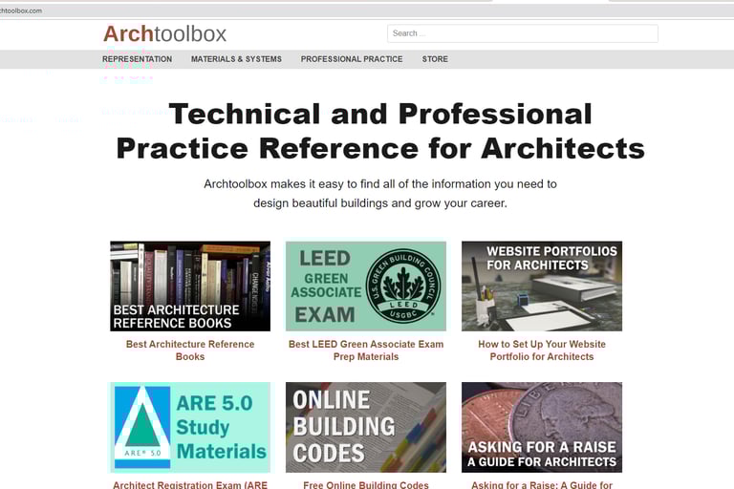Viewport: 734px width, 489px height.
Task: Open ARE 5.0 Study Materials thumbnail
Action: coord(190,427)
